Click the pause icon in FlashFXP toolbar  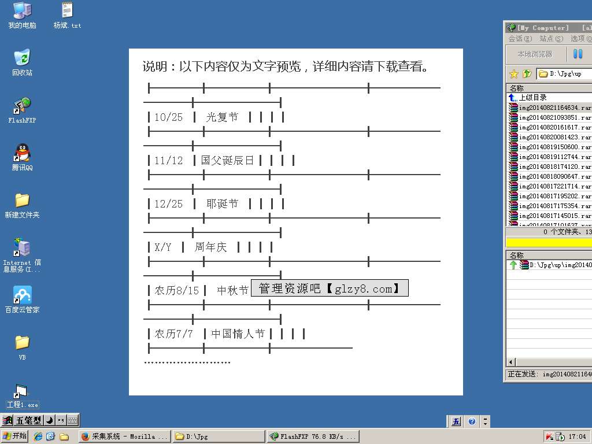578,54
